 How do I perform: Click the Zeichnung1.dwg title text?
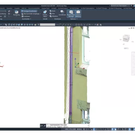(61, 6)
